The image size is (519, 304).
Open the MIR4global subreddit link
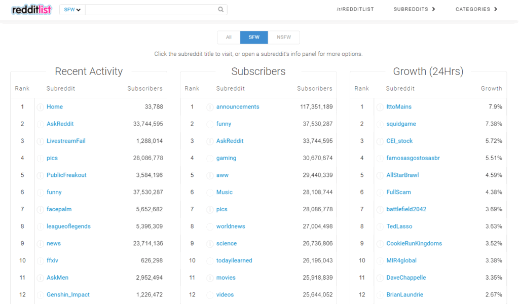coord(401,260)
